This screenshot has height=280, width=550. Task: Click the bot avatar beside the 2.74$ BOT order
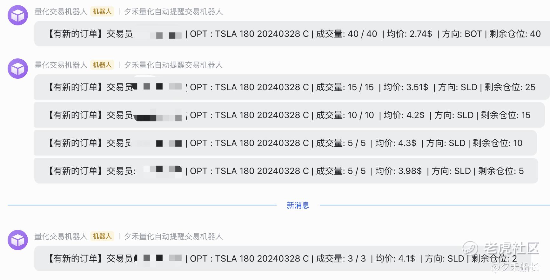18,15
